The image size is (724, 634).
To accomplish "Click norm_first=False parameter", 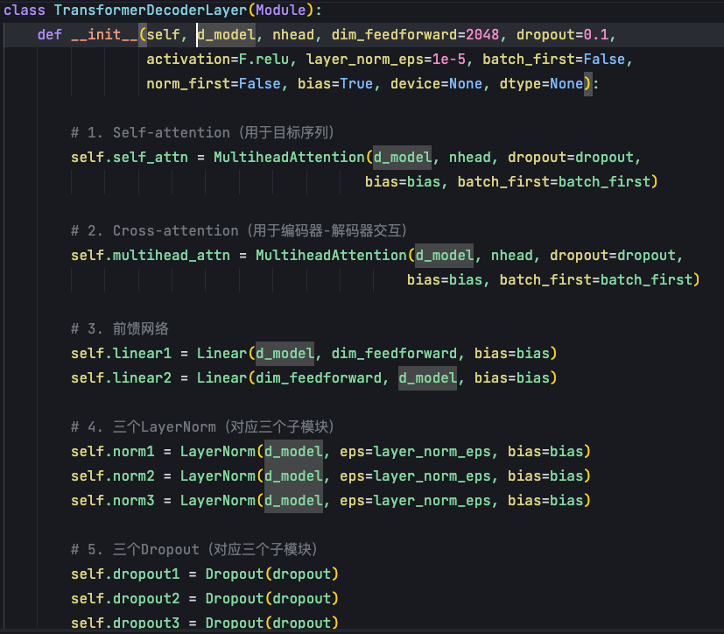I will (214, 83).
